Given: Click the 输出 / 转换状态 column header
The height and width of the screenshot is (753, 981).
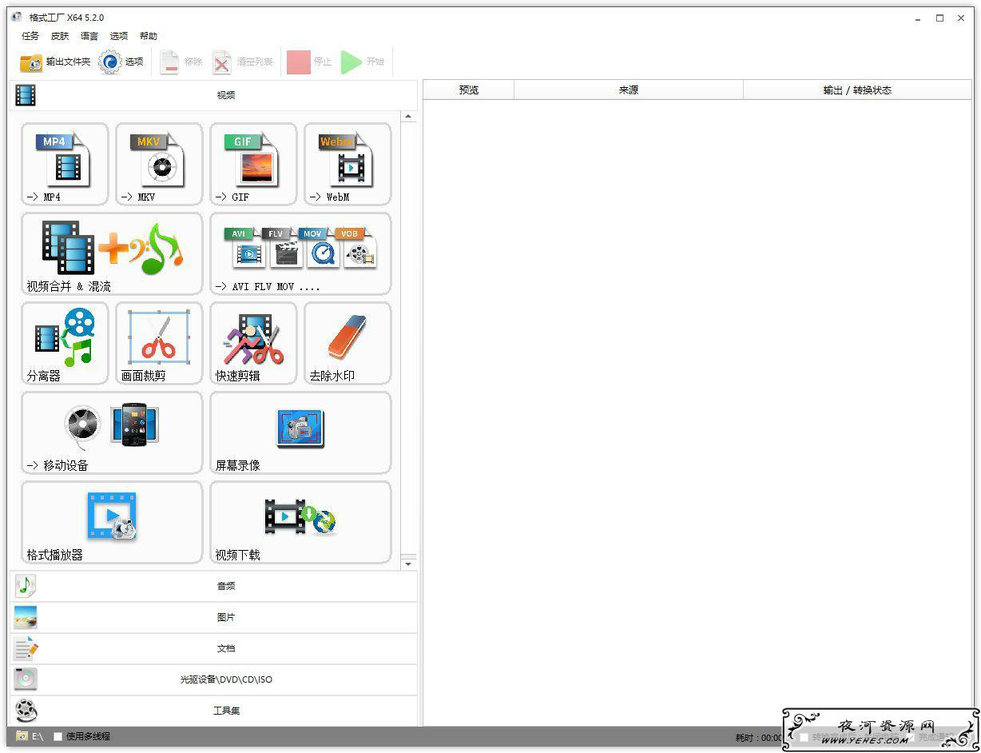Looking at the screenshot, I should click(x=857, y=90).
